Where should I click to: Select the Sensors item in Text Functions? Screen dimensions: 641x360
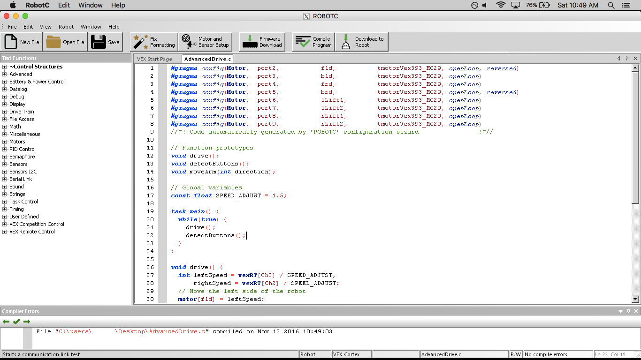[x=18, y=164]
